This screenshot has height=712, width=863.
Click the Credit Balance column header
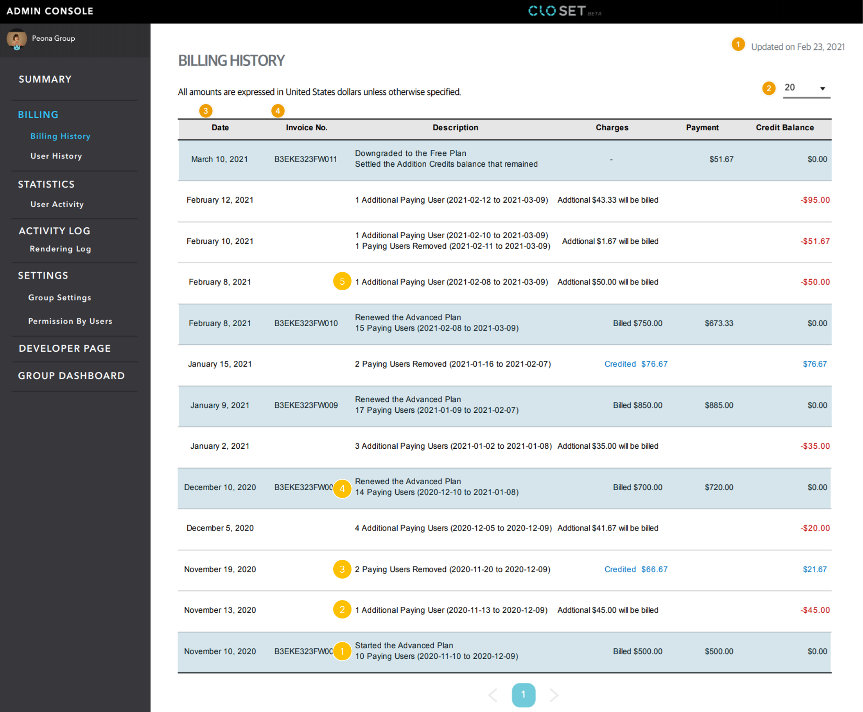tap(785, 128)
